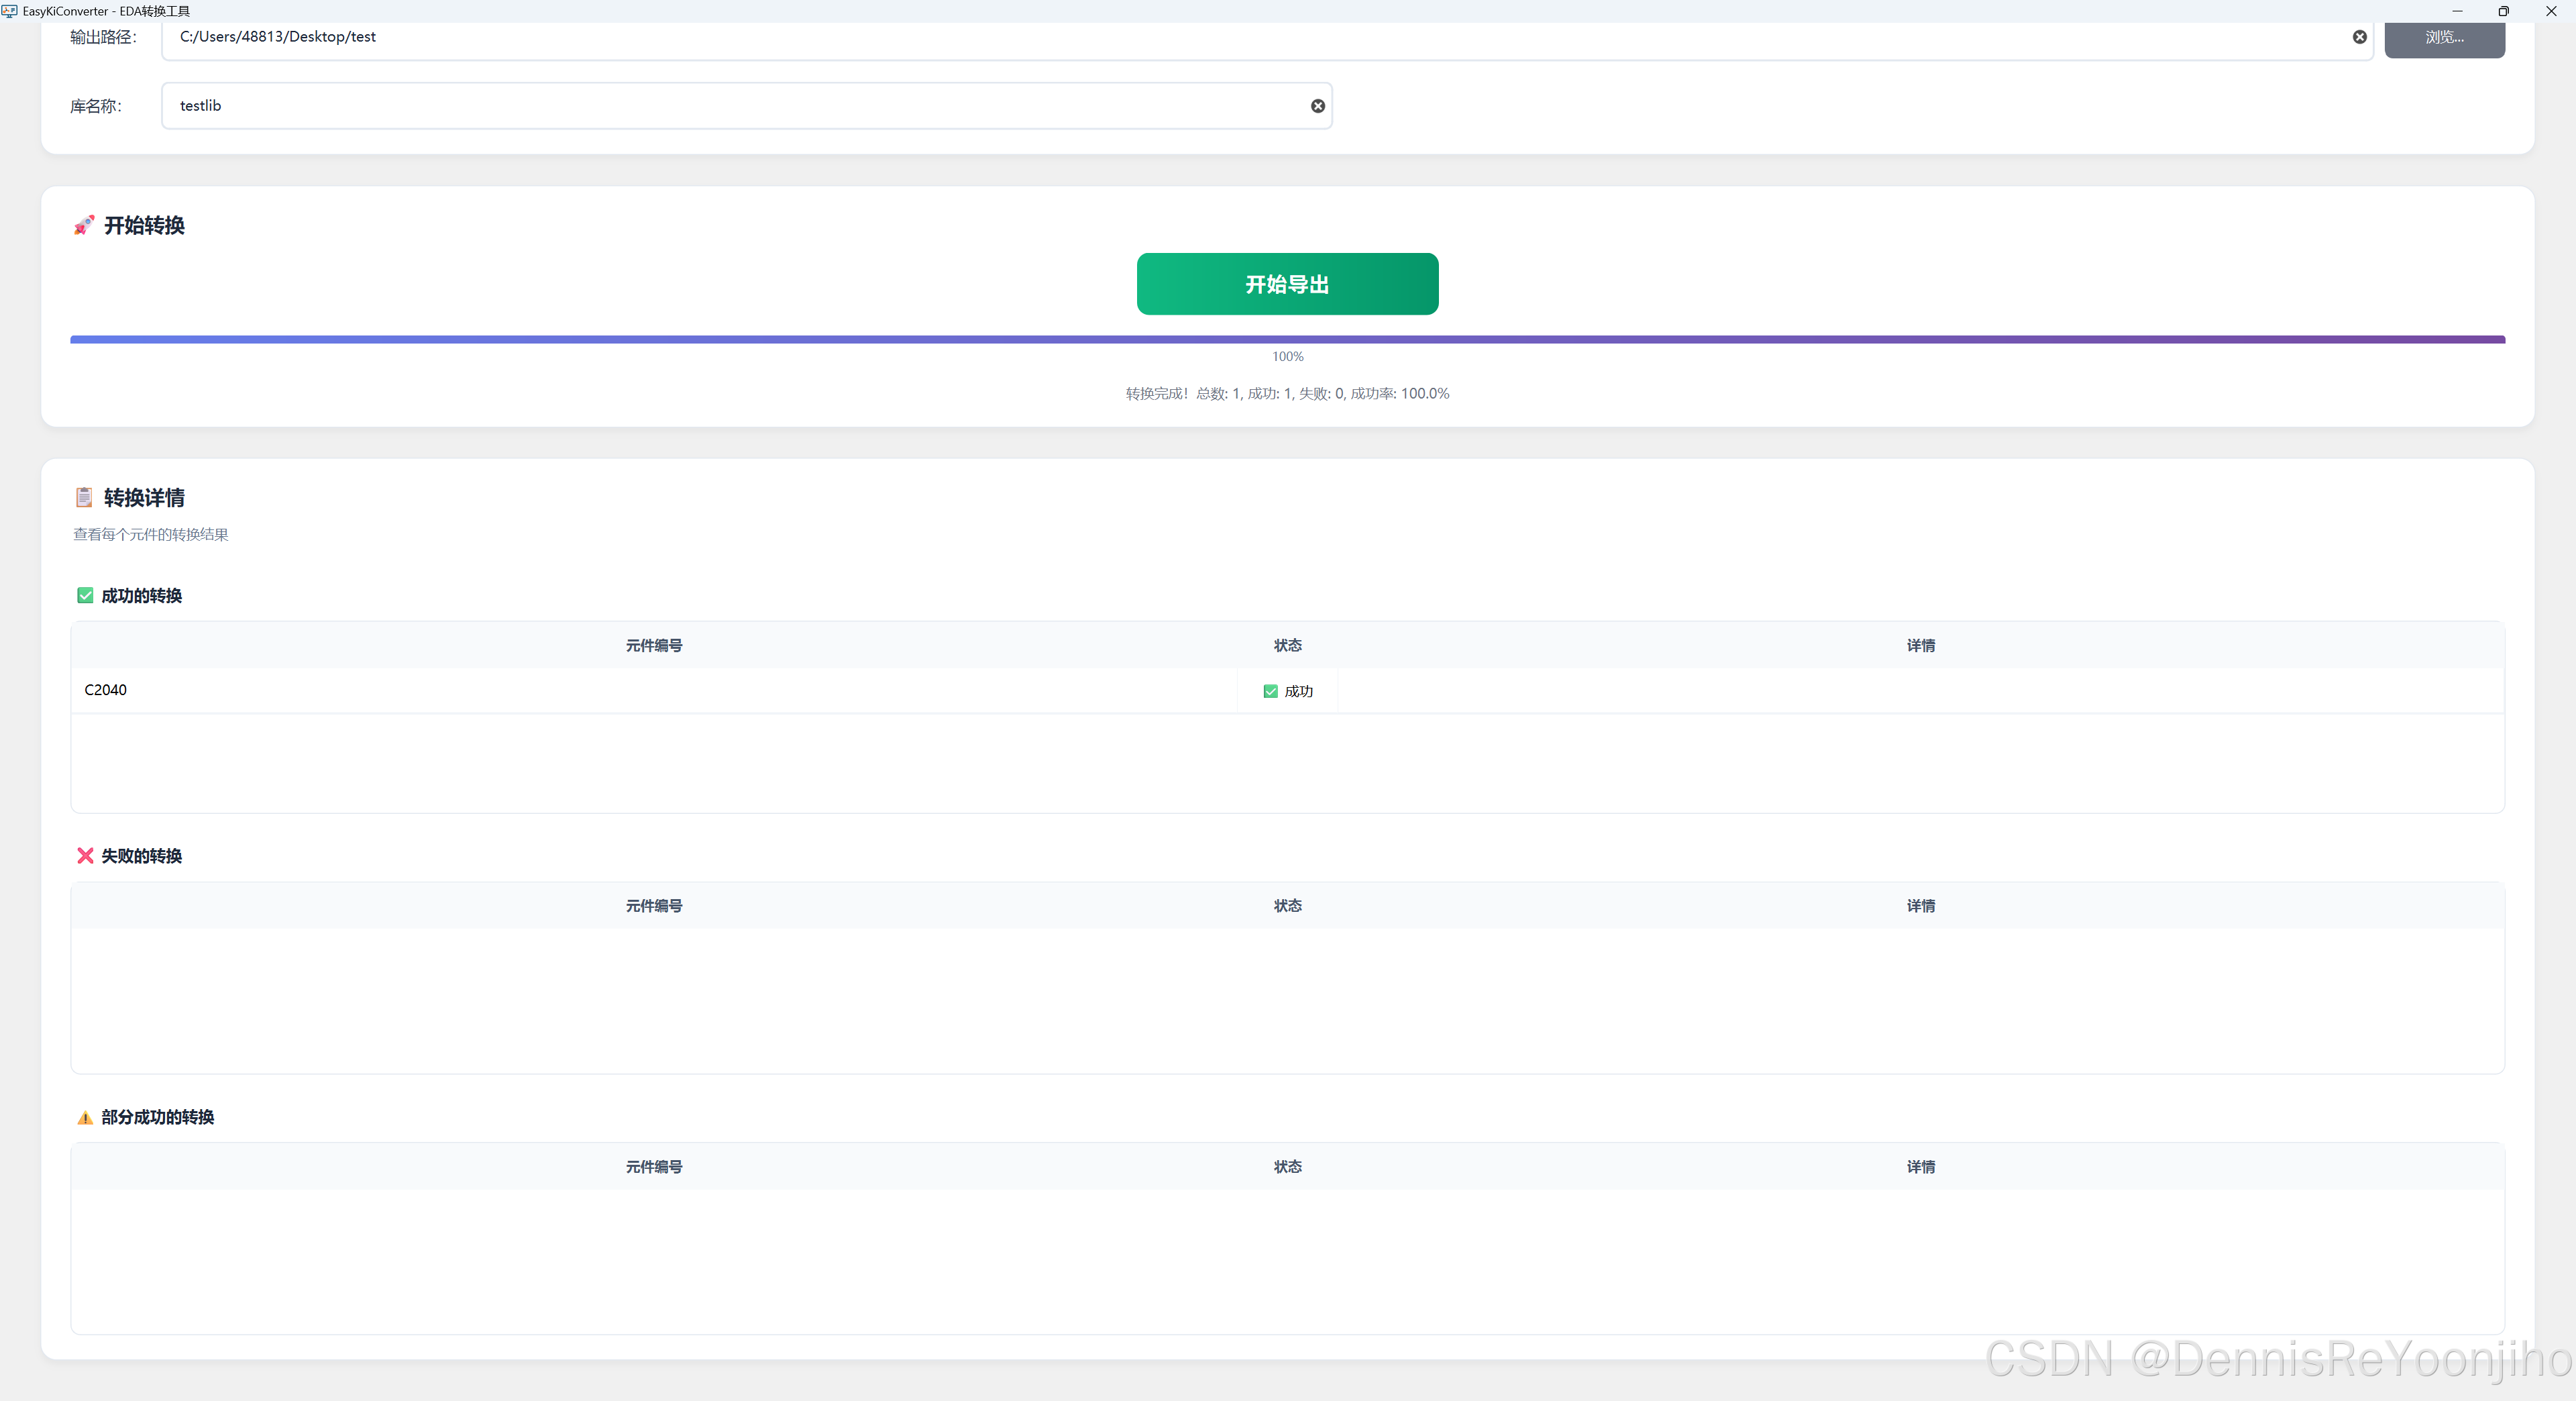Restore down the application window
Image resolution: width=2576 pixels, height=1401 pixels.
coord(2503,11)
